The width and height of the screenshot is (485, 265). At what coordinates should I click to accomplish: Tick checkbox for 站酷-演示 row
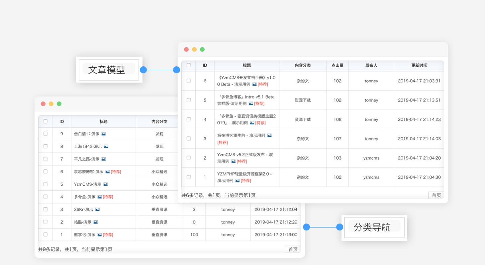[x=46, y=222]
